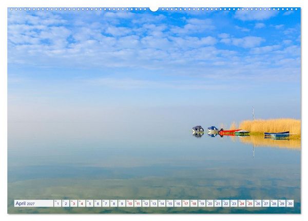Click day 21 in the date row
The height and width of the screenshot is (221, 308).
[x=218, y=203]
